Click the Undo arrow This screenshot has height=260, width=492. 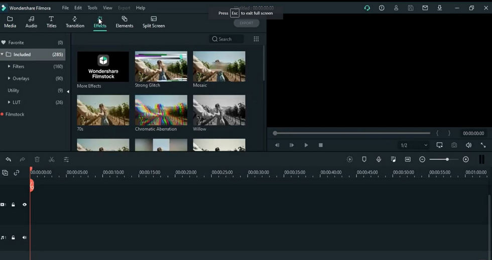pyautogui.click(x=8, y=160)
